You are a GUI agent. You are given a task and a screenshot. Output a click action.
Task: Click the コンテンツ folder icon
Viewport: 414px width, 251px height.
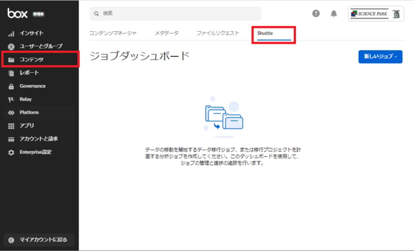point(11,60)
